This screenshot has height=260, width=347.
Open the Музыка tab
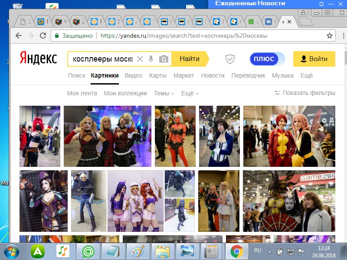(x=283, y=75)
